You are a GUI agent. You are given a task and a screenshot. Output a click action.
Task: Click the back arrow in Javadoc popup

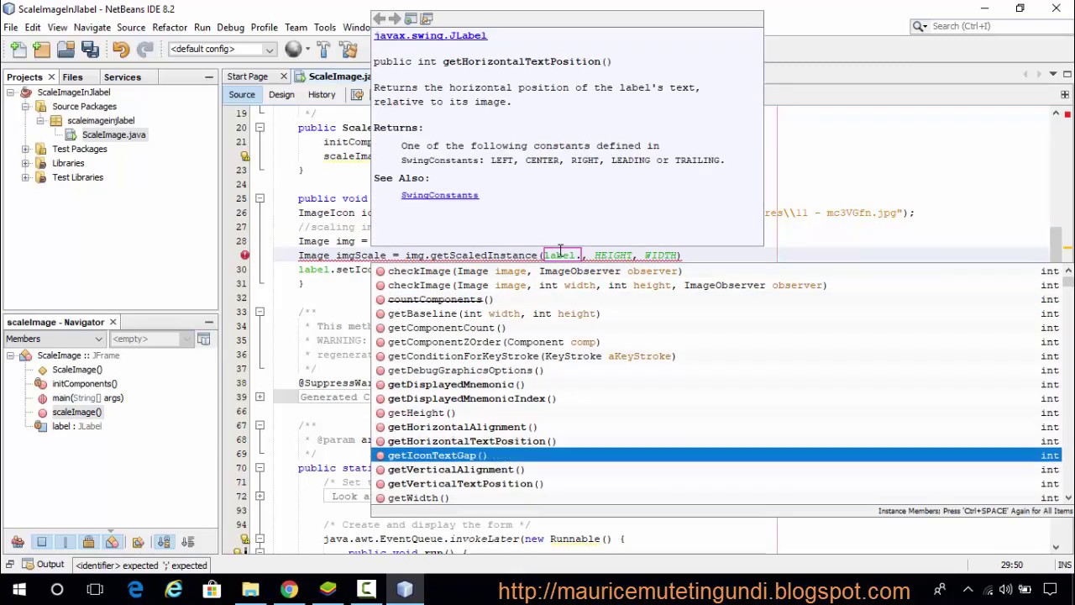point(380,18)
